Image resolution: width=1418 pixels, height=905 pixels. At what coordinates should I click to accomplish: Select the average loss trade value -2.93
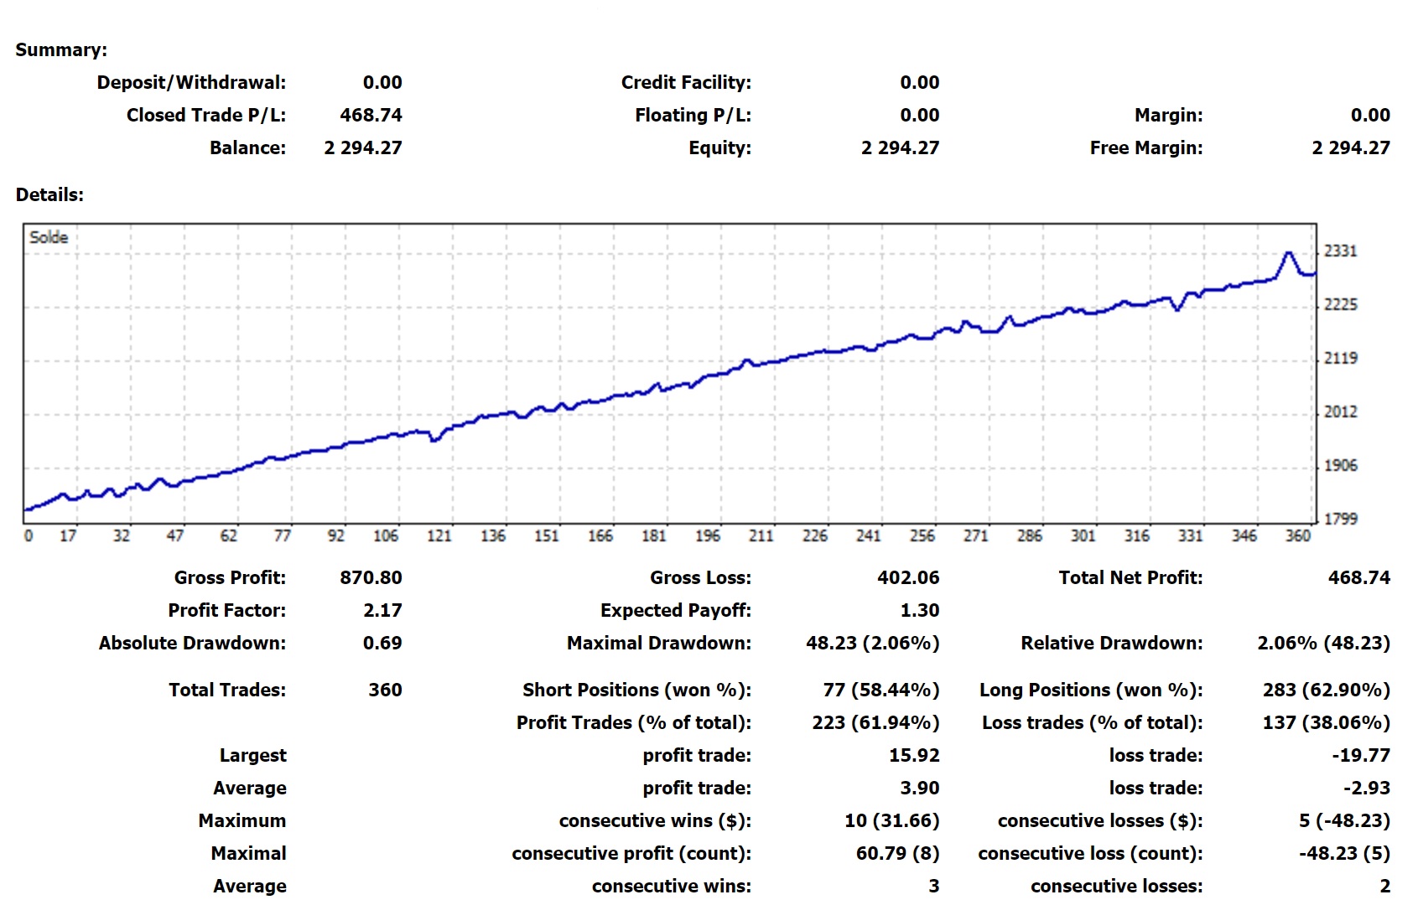point(1367,788)
